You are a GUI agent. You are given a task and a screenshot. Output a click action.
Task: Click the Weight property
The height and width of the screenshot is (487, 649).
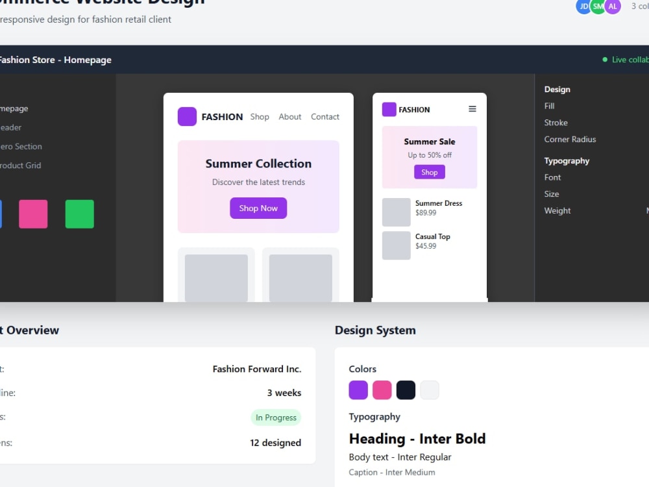click(557, 211)
